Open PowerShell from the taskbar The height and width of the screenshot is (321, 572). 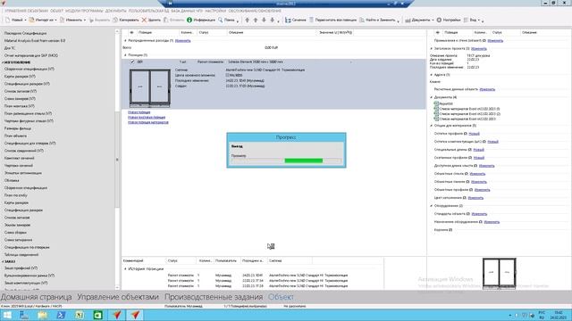coord(61,315)
